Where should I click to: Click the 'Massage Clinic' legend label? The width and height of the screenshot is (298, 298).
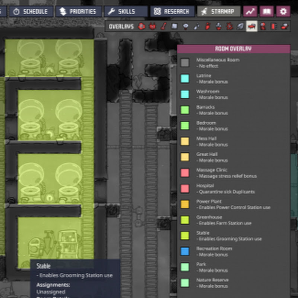coord(212,170)
